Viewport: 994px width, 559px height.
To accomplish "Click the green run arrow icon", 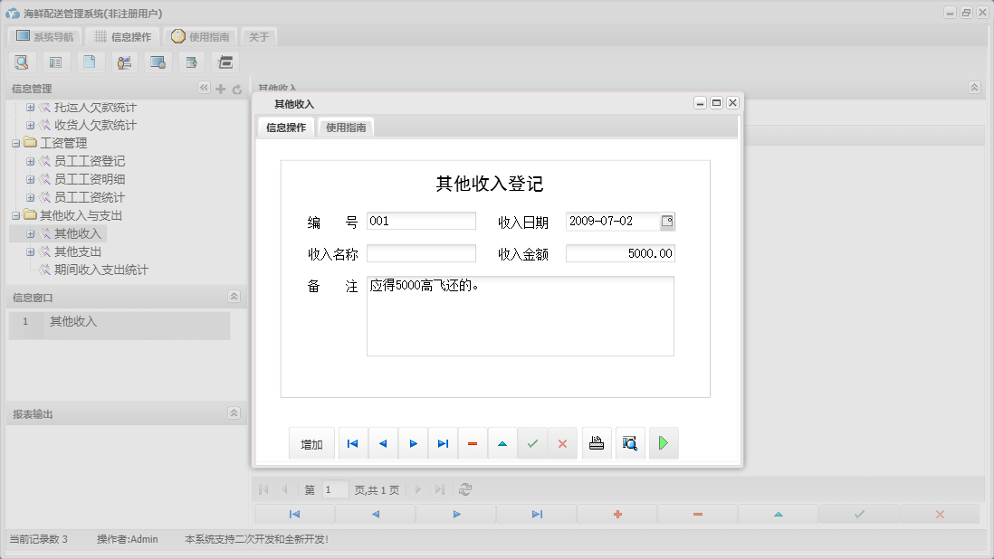I will [664, 443].
